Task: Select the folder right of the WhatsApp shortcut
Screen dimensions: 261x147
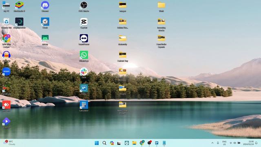Action: 122,56
